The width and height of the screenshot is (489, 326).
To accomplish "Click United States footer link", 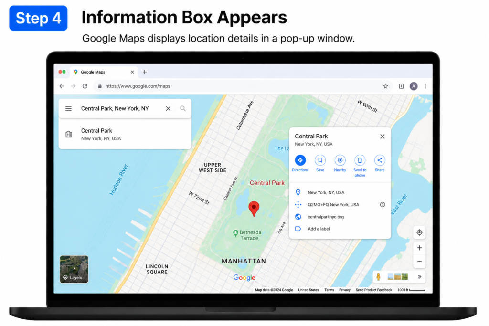I will (308, 290).
